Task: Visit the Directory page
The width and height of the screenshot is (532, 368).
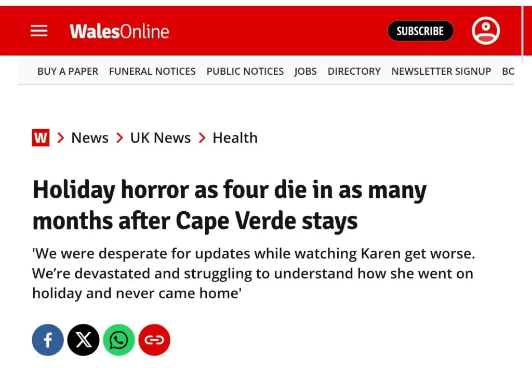Action: point(354,71)
